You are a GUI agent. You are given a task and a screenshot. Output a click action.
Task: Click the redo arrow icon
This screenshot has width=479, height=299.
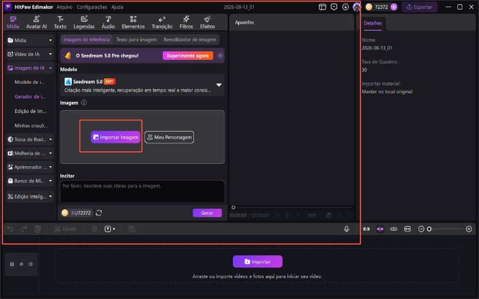pos(24,229)
